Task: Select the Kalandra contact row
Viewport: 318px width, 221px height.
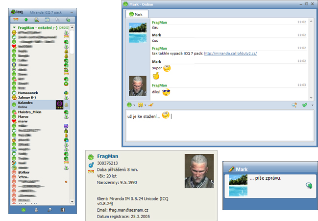Action: click(x=40, y=105)
